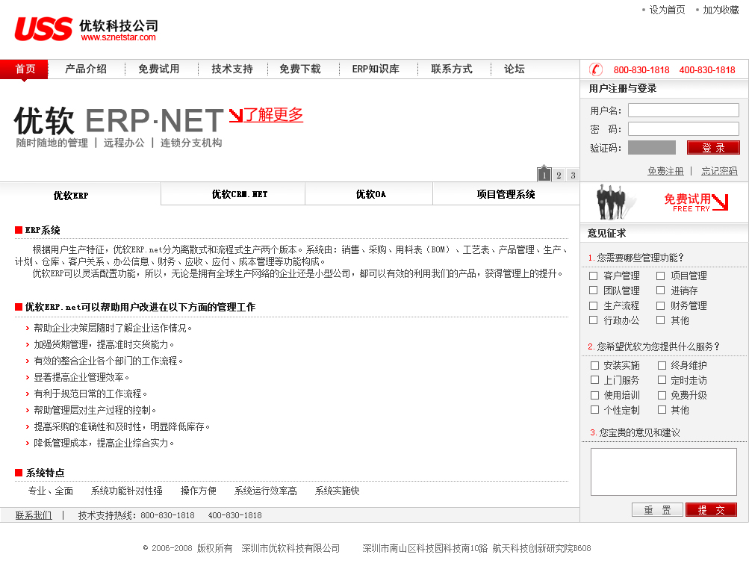The height and width of the screenshot is (572, 749).
Task: Open the 首页 navigation item
Action: click(x=25, y=69)
